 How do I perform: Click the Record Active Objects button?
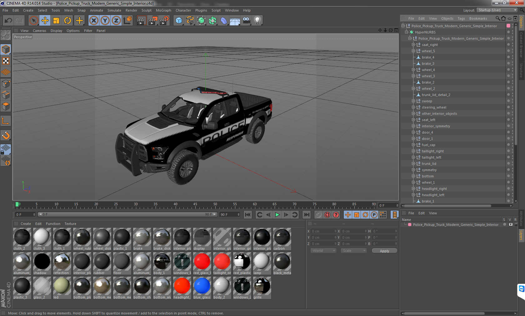tap(318, 215)
